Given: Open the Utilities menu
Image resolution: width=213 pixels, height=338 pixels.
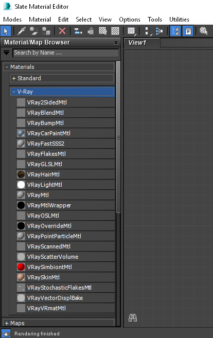Looking at the screenshot, I should tap(179, 20).
